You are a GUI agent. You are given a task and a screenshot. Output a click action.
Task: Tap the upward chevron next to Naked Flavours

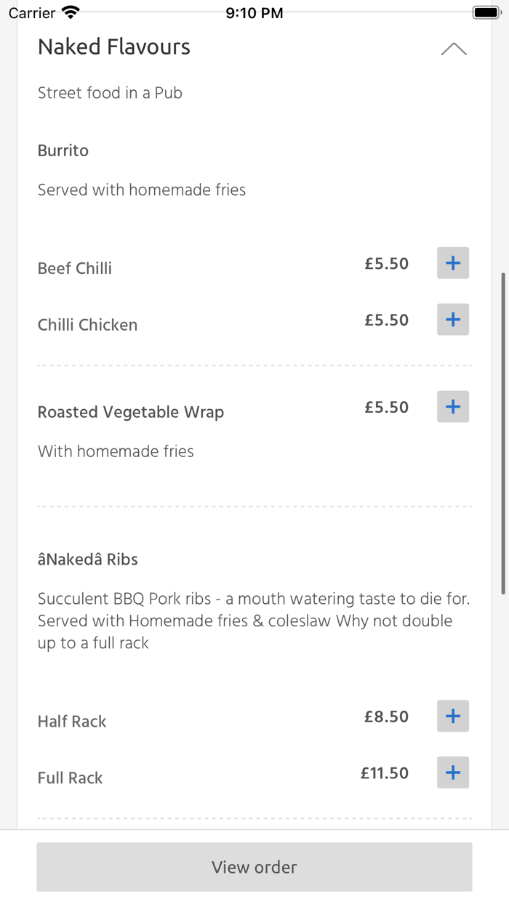click(x=454, y=48)
